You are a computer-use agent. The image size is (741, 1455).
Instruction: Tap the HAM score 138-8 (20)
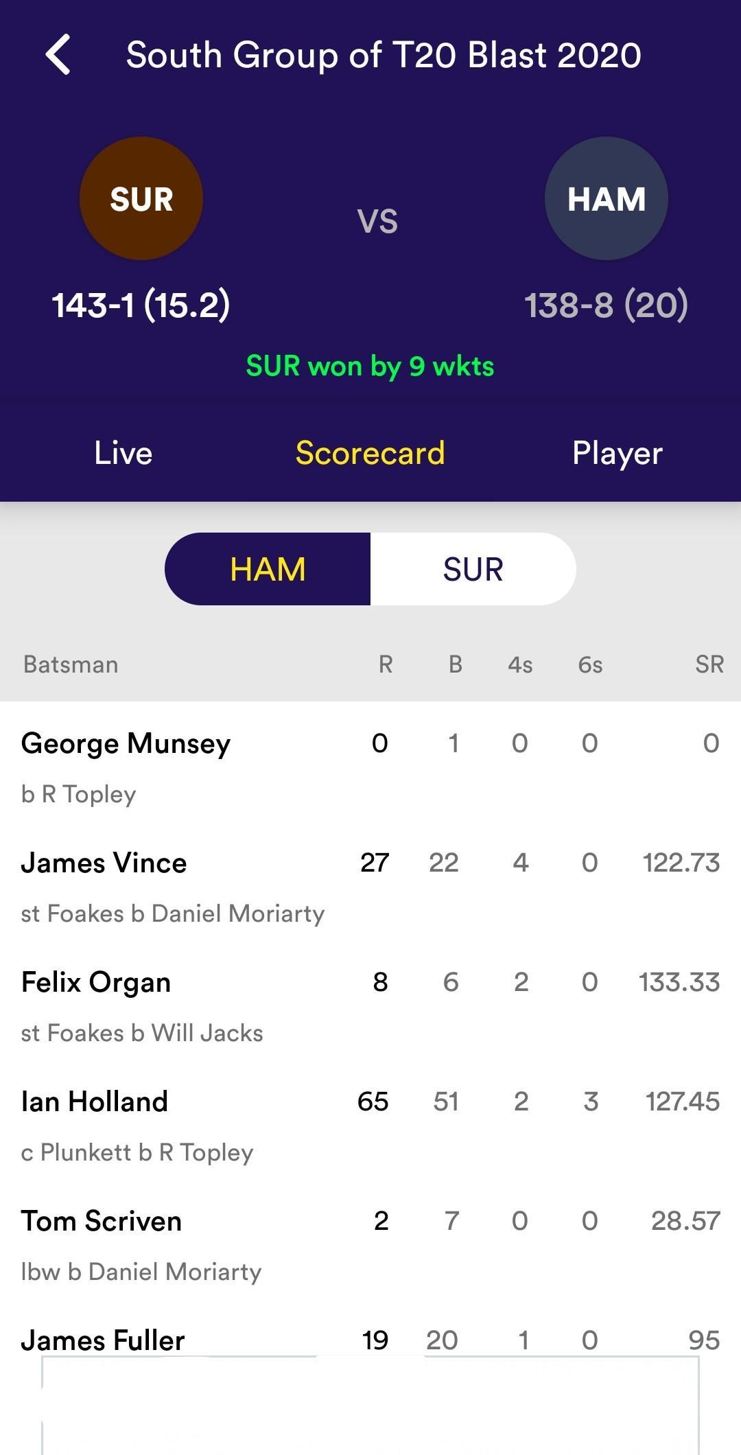coord(607,305)
